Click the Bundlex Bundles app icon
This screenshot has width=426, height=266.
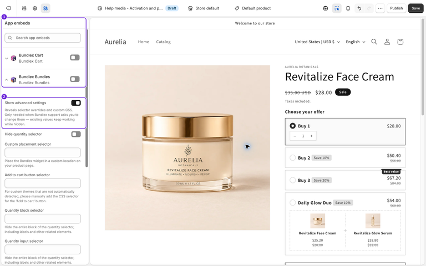pos(13,80)
